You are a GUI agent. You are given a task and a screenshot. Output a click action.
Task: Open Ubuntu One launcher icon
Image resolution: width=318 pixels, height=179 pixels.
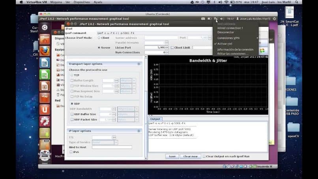point(45,109)
